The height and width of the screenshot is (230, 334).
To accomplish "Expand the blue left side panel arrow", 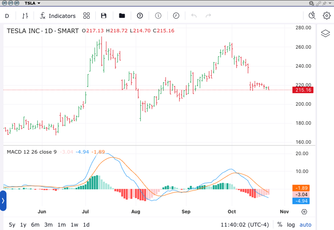I will click(x=3, y=201).
